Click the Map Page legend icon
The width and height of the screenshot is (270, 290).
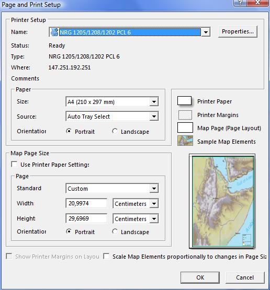[185, 127]
